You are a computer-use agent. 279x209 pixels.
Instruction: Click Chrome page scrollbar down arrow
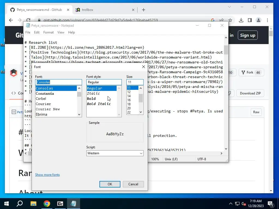tap(271, 191)
